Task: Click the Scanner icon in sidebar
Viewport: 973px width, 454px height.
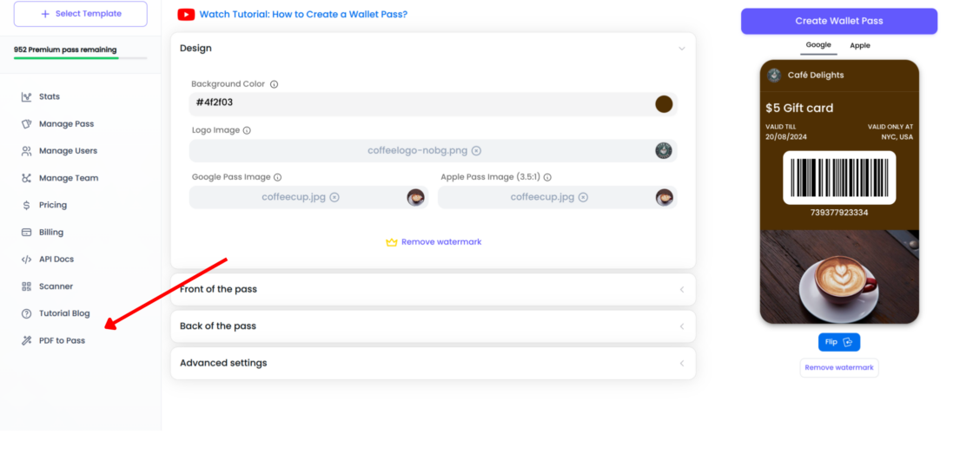Action: pyautogui.click(x=27, y=286)
